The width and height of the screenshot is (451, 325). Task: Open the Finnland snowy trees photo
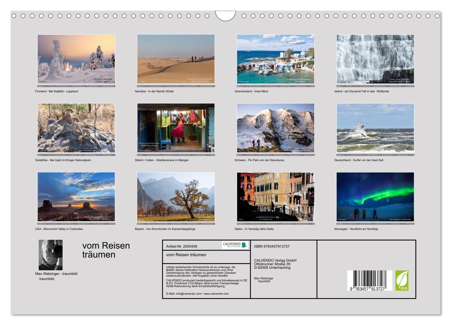[76, 59]
